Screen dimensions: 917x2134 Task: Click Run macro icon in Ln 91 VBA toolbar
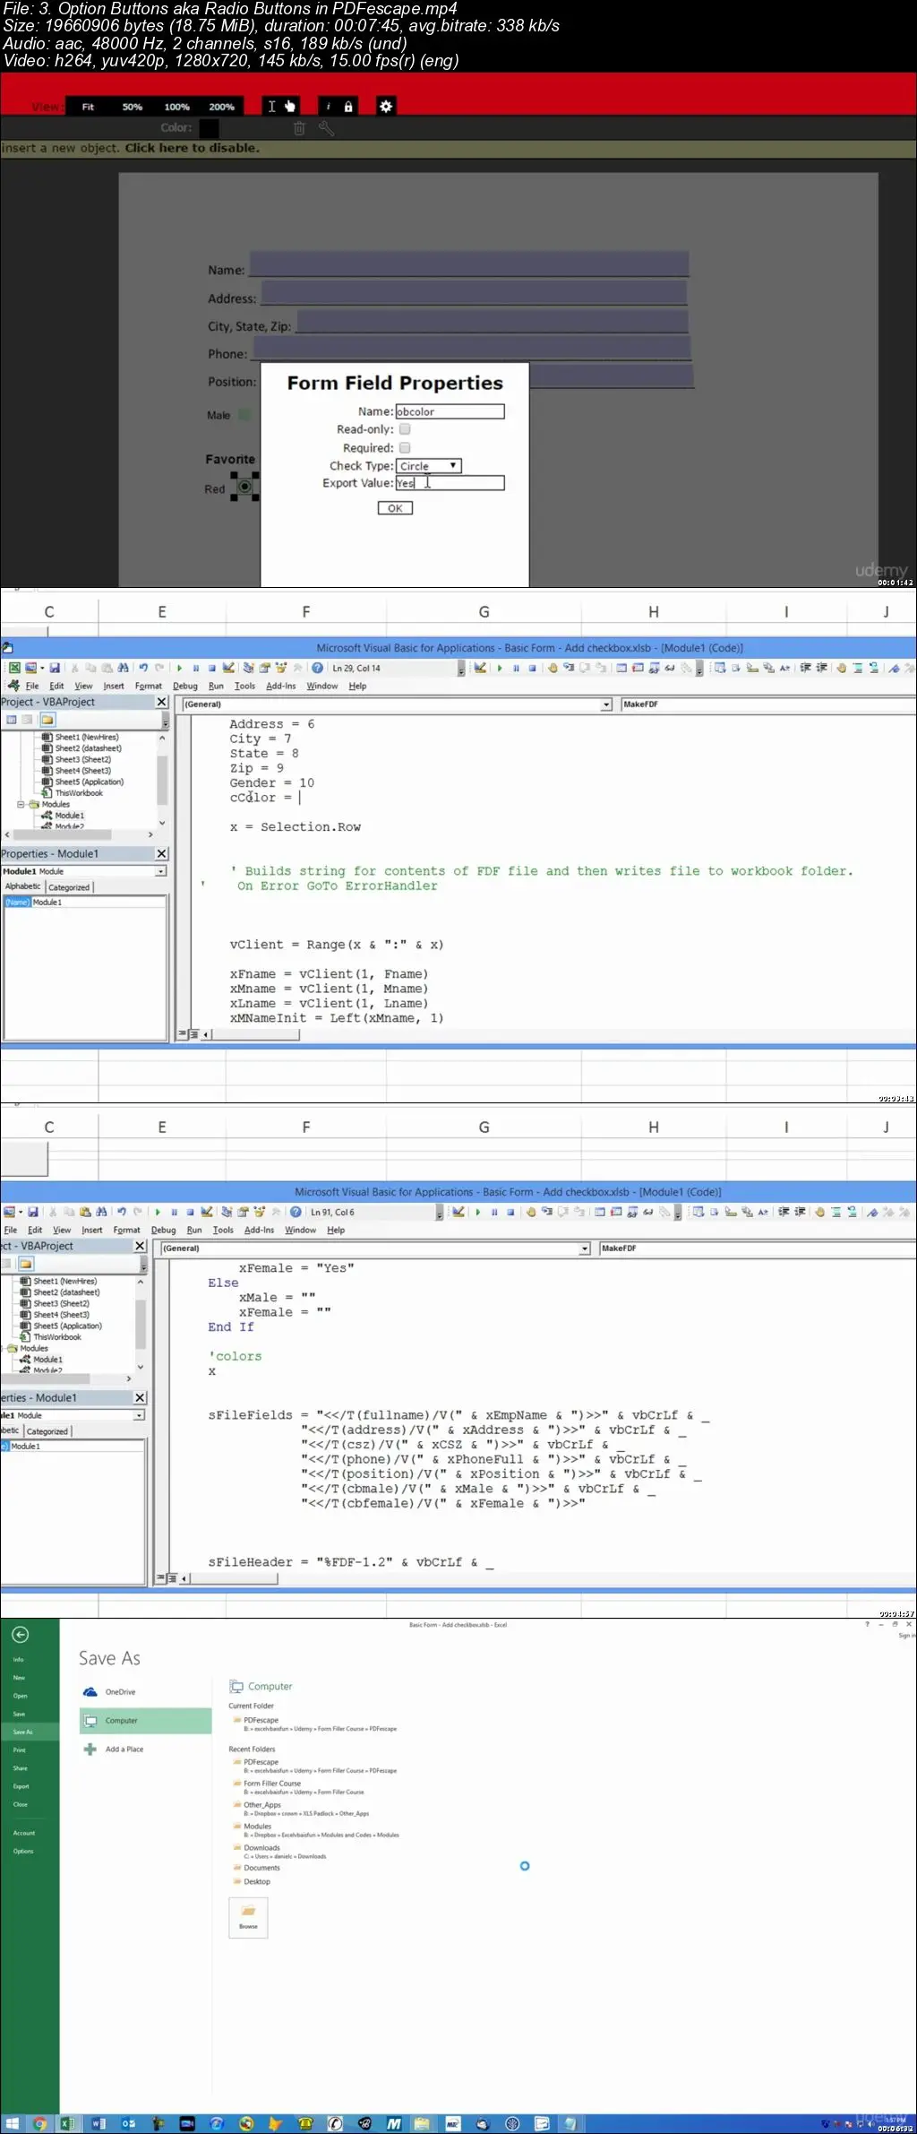pos(159,1212)
